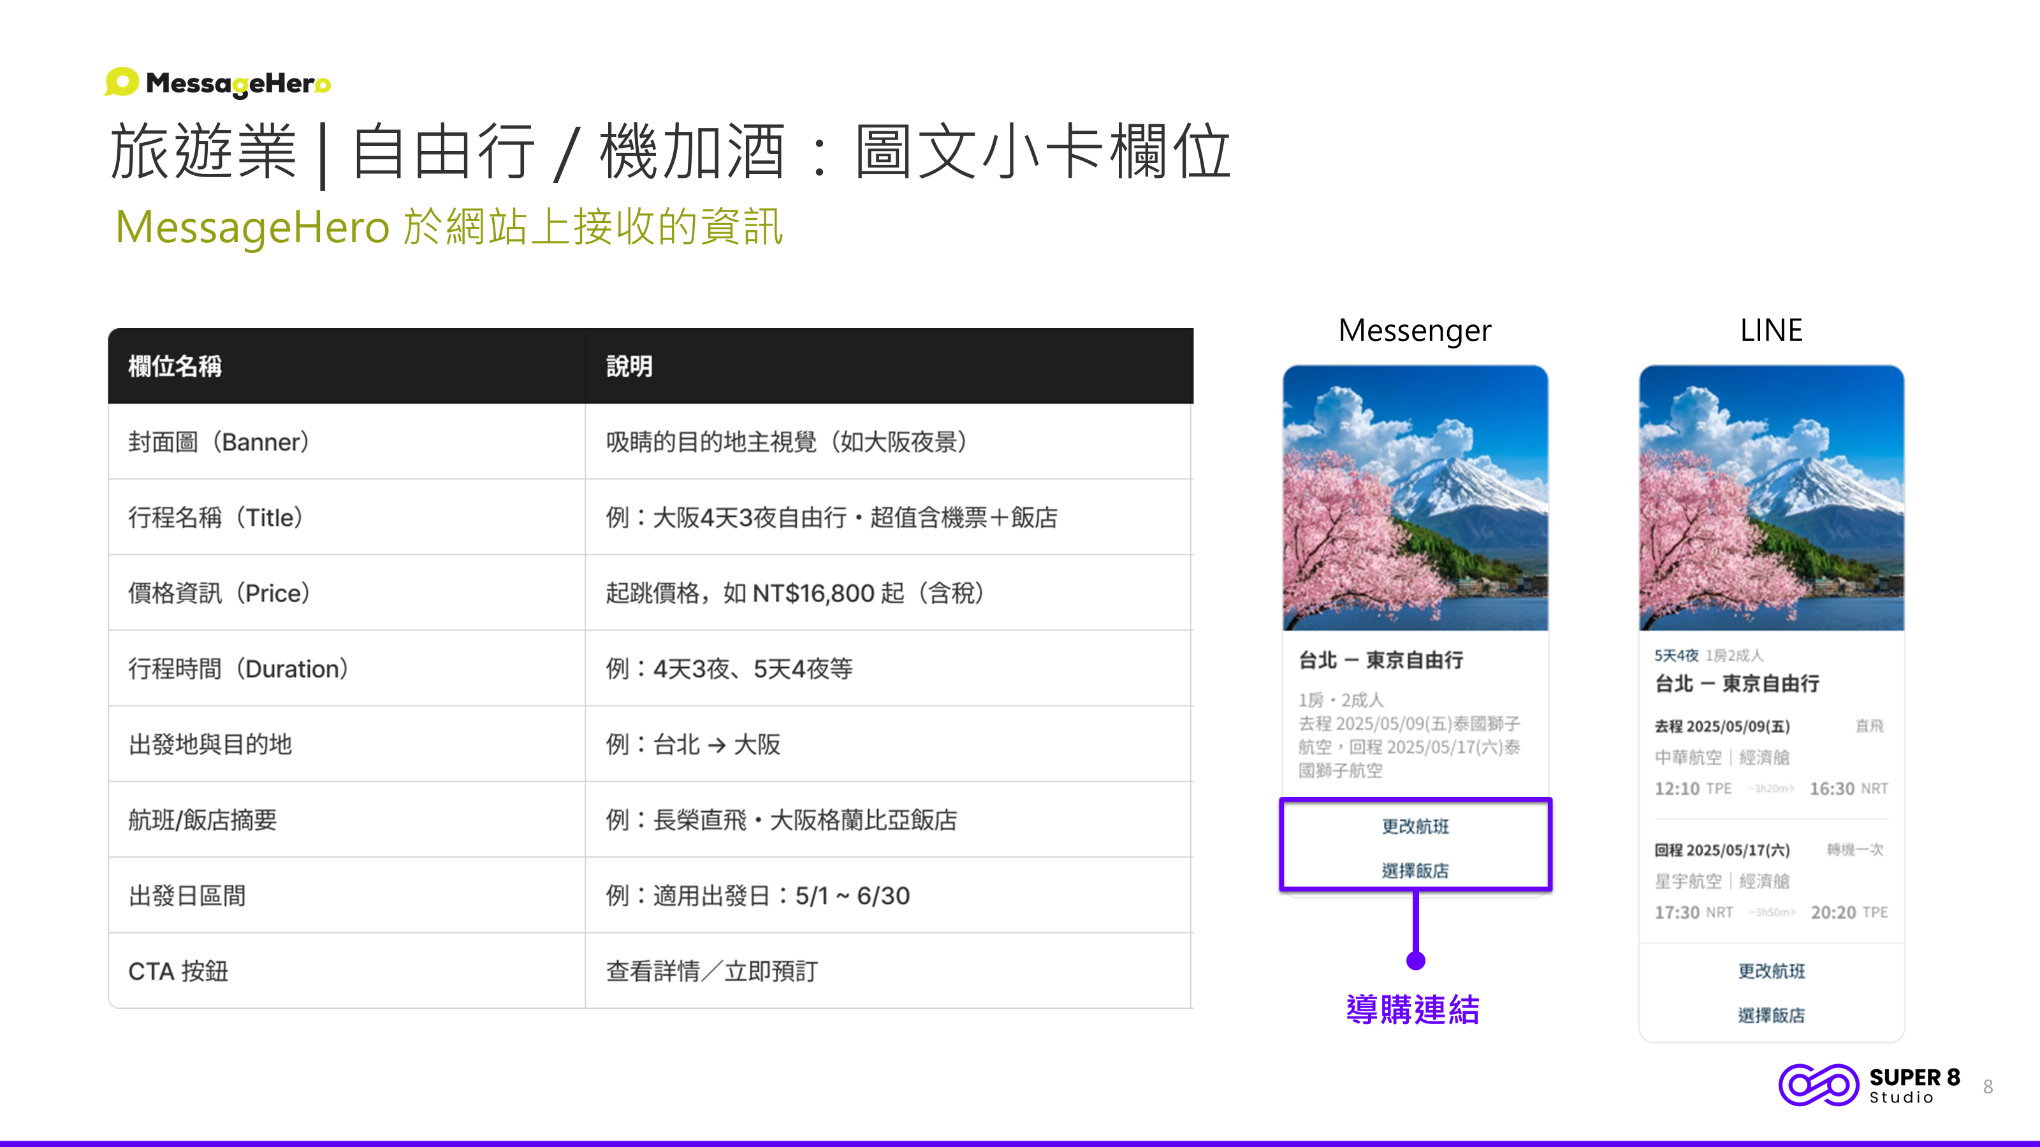Click departure time 17:30 NRT
Image resolution: width=2040 pixels, height=1147 pixels.
[1694, 912]
